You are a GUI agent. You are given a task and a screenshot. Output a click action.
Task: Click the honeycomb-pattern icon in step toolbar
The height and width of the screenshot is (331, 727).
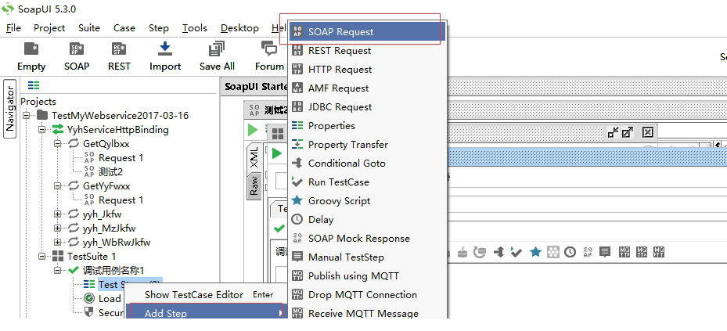tap(552, 252)
